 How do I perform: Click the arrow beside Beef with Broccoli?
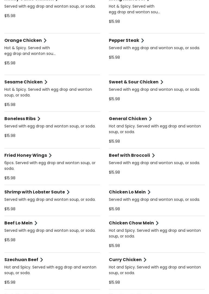coord(153,155)
